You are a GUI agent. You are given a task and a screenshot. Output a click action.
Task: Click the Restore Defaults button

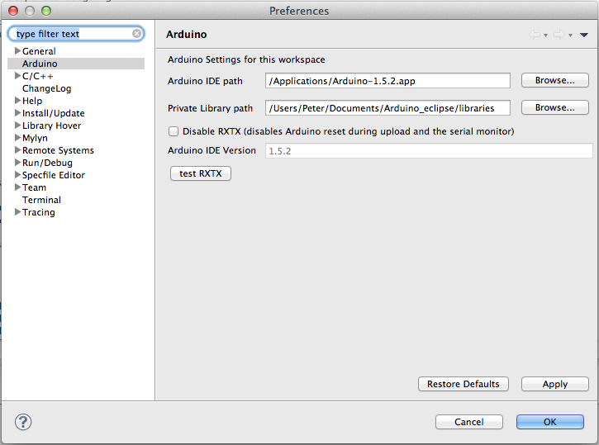(x=463, y=384)
